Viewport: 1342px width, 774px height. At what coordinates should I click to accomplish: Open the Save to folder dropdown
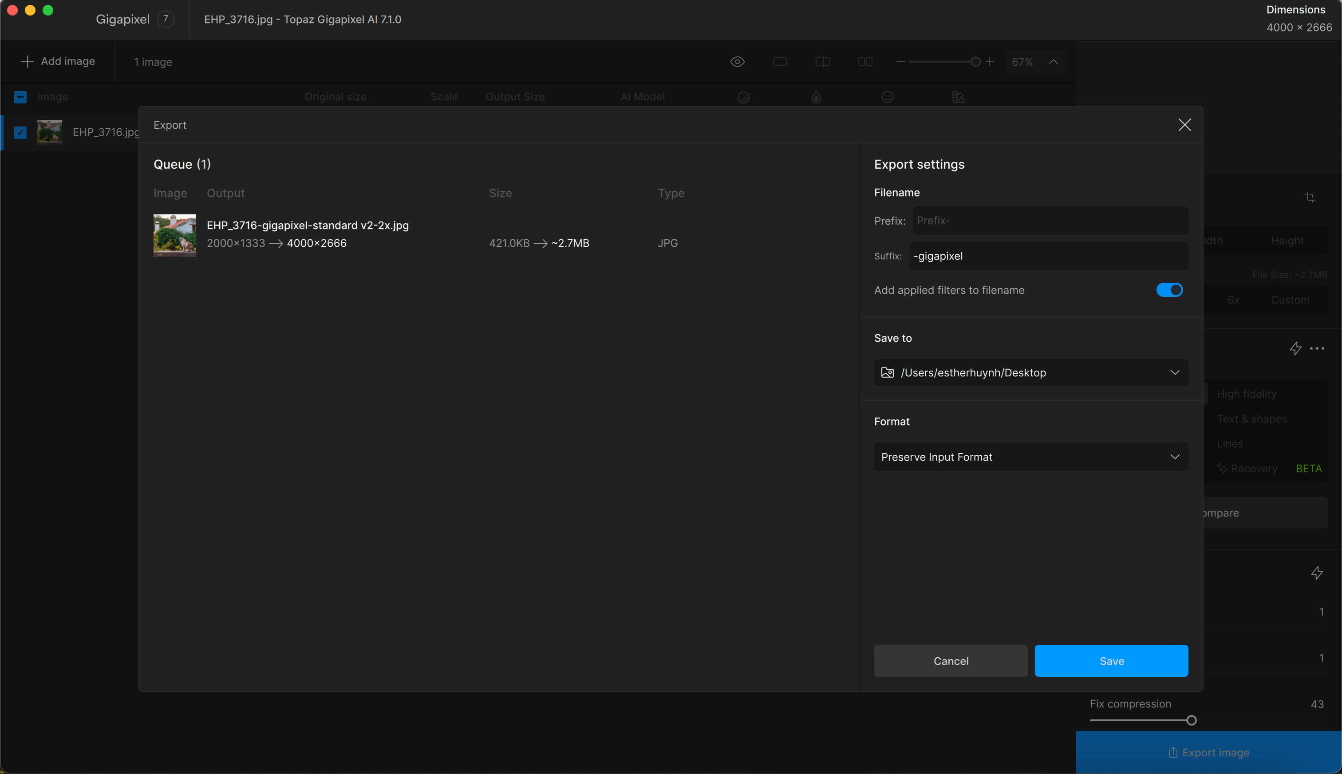[1031, 372]
